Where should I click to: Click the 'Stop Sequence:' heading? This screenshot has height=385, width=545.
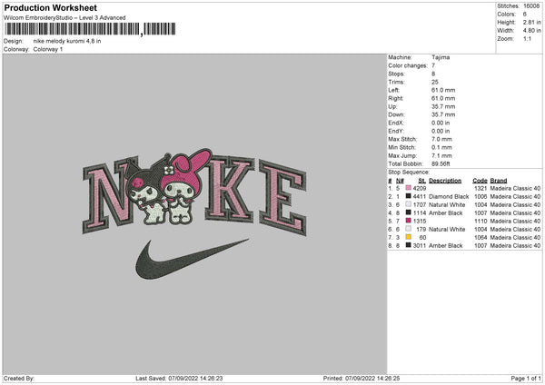click(409, 173)
